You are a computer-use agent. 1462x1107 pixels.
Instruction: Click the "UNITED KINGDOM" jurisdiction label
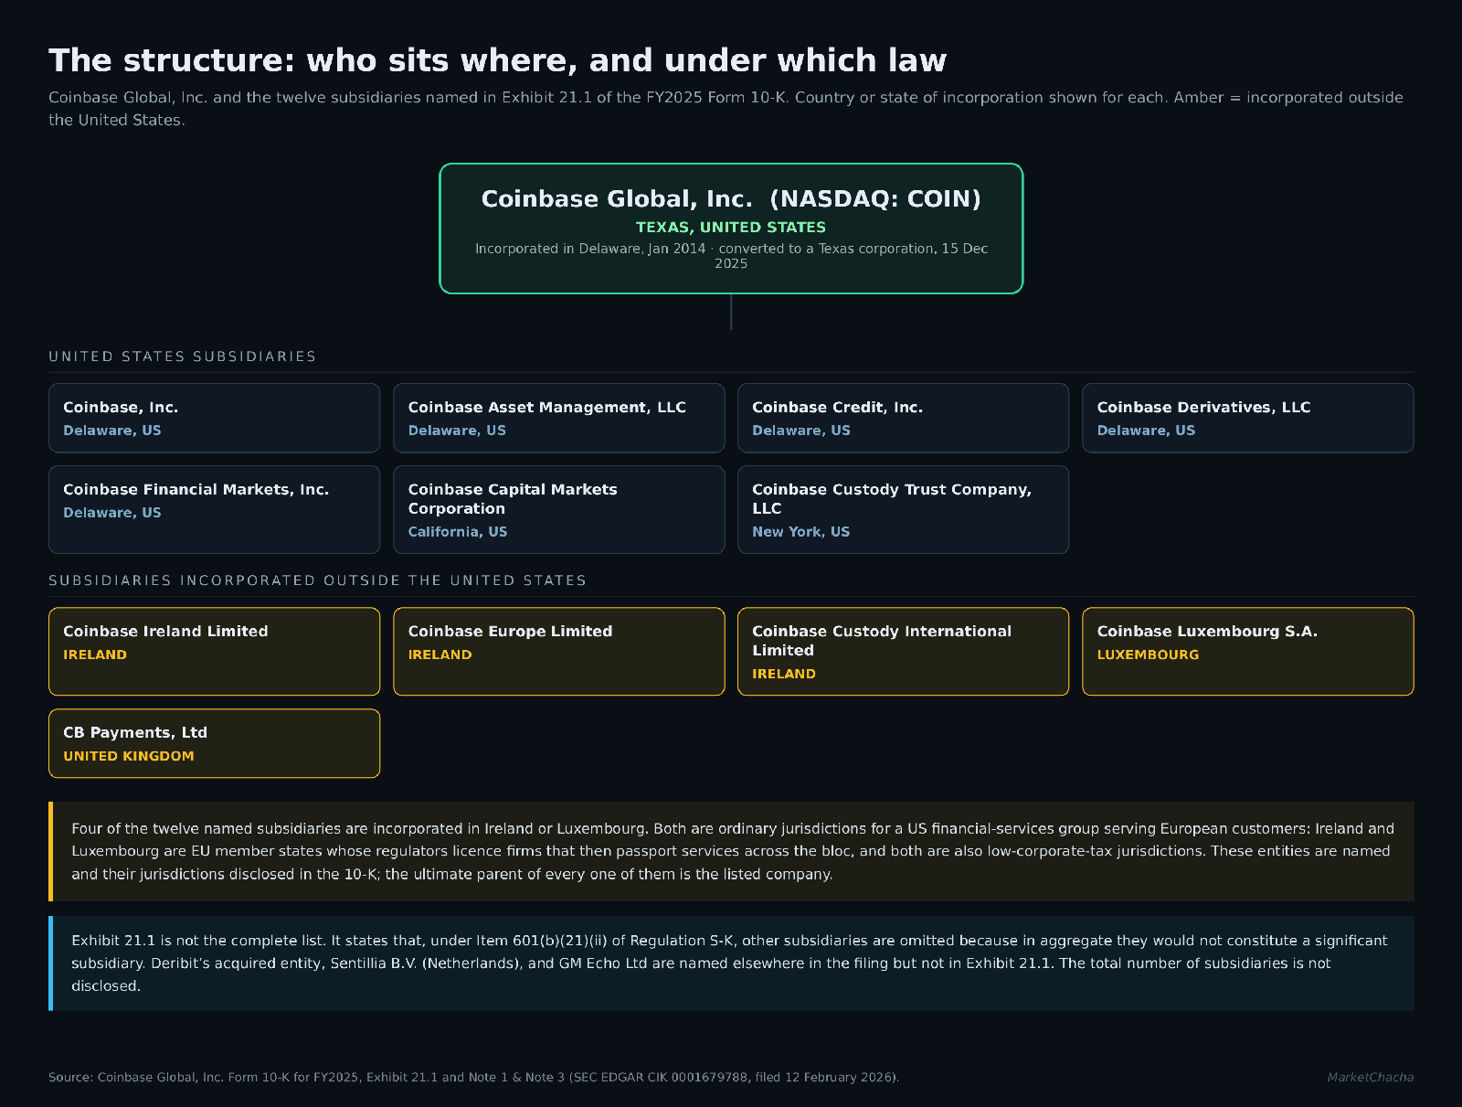pos(129,756)
